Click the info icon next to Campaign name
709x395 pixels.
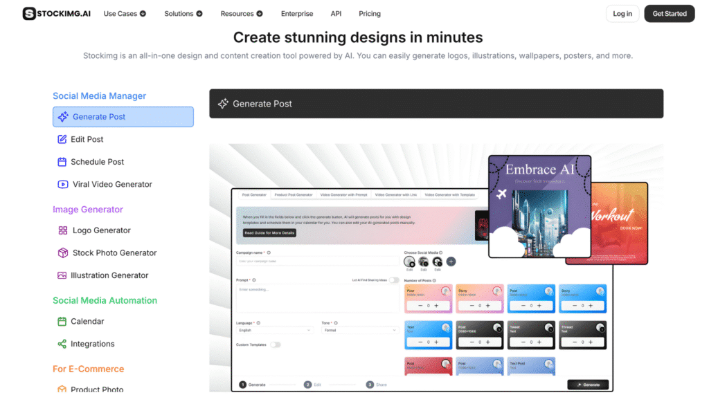[269, 252]
